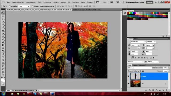The image size is (171, 96).
Task: Select the 3D Object Rotate tool
Action: pos(3,66)
